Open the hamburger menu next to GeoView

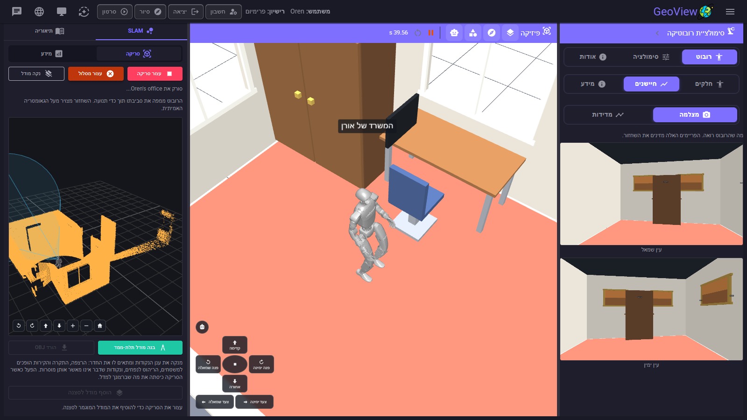click(730, 12)
